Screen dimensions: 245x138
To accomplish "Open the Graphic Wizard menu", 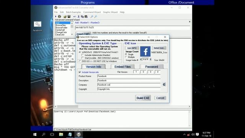I will (110, 12).
